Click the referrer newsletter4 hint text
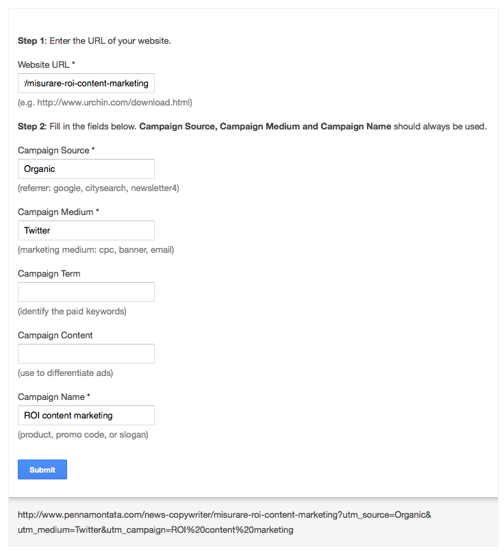The image size is (504, 552). point(98,188)
